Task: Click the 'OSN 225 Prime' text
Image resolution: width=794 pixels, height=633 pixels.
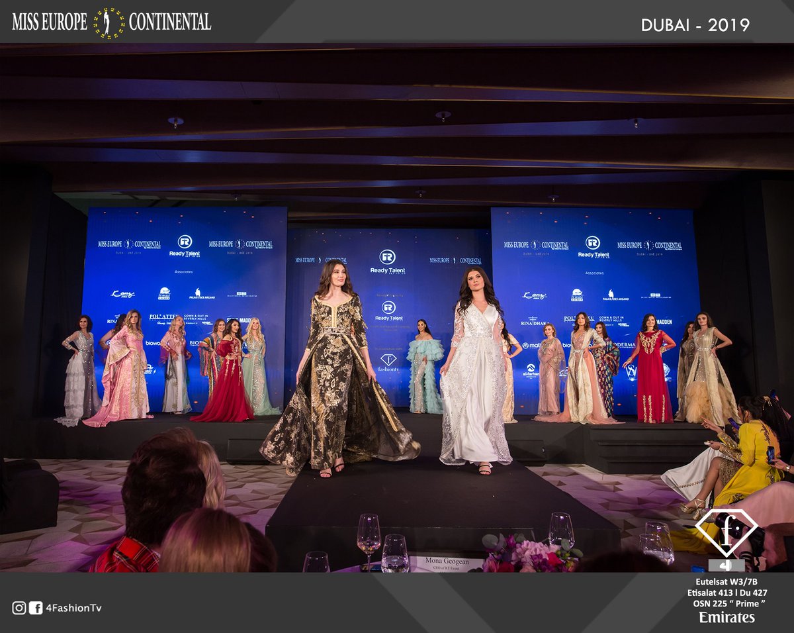Action: click(729, 604)
